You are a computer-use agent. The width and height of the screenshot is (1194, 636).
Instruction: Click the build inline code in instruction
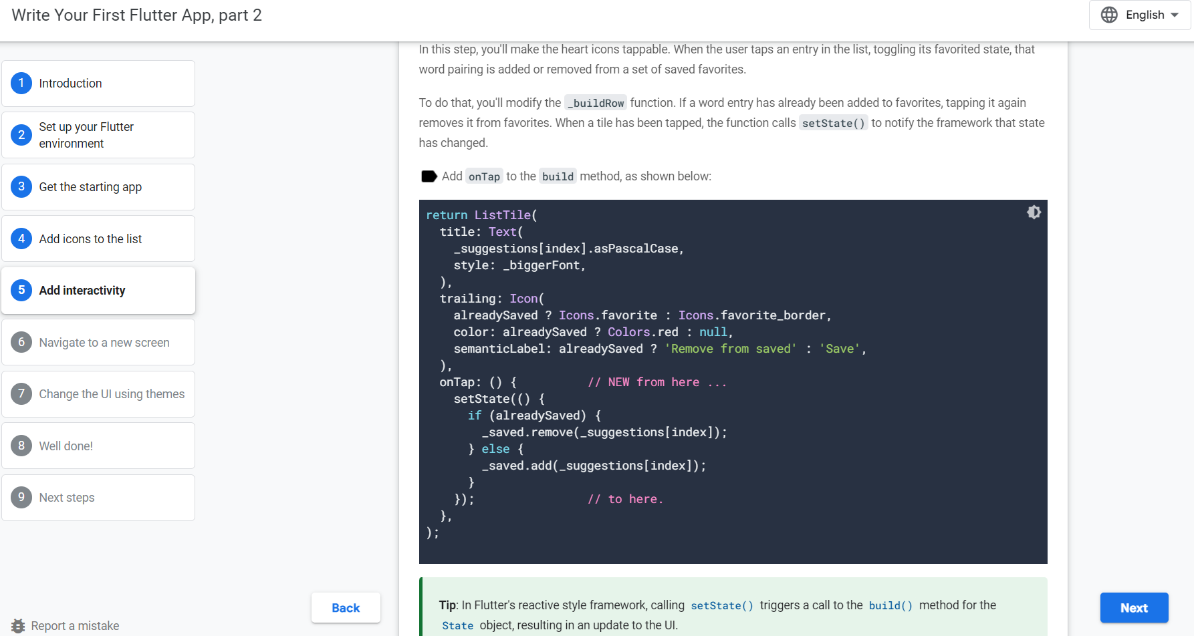pyautogui.click(x=558, y=176)
